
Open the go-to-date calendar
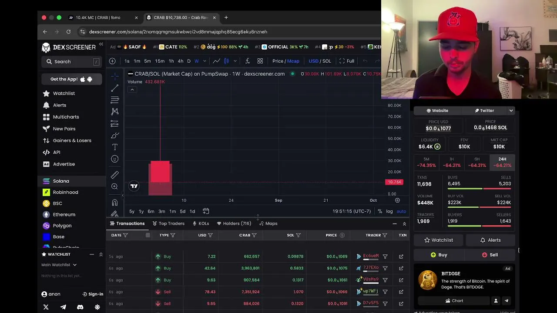point(206,211)
